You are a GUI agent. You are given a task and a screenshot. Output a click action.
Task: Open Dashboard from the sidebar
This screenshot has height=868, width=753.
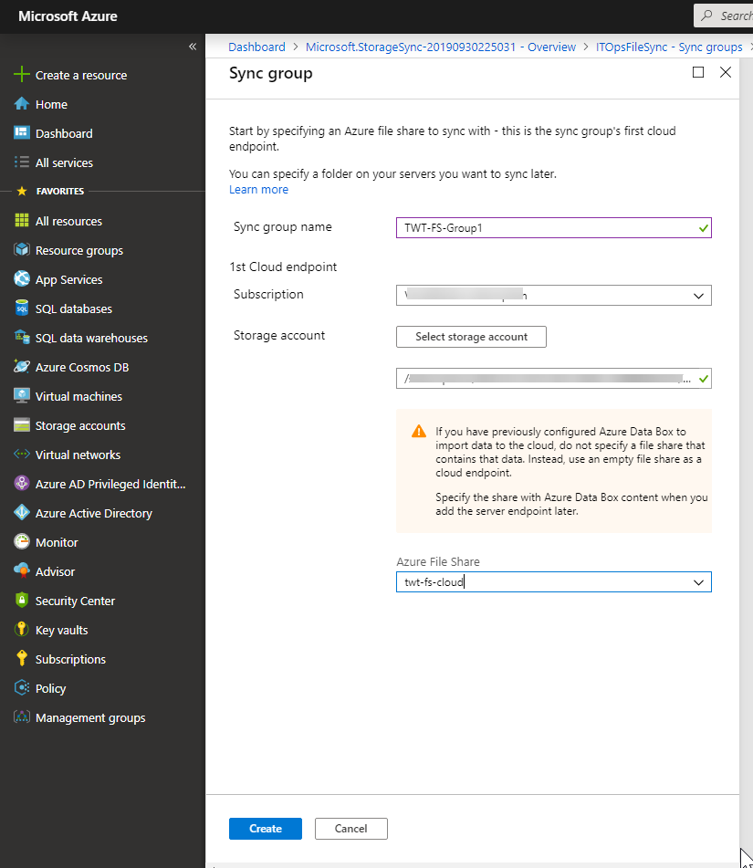(x=64, y=133)
